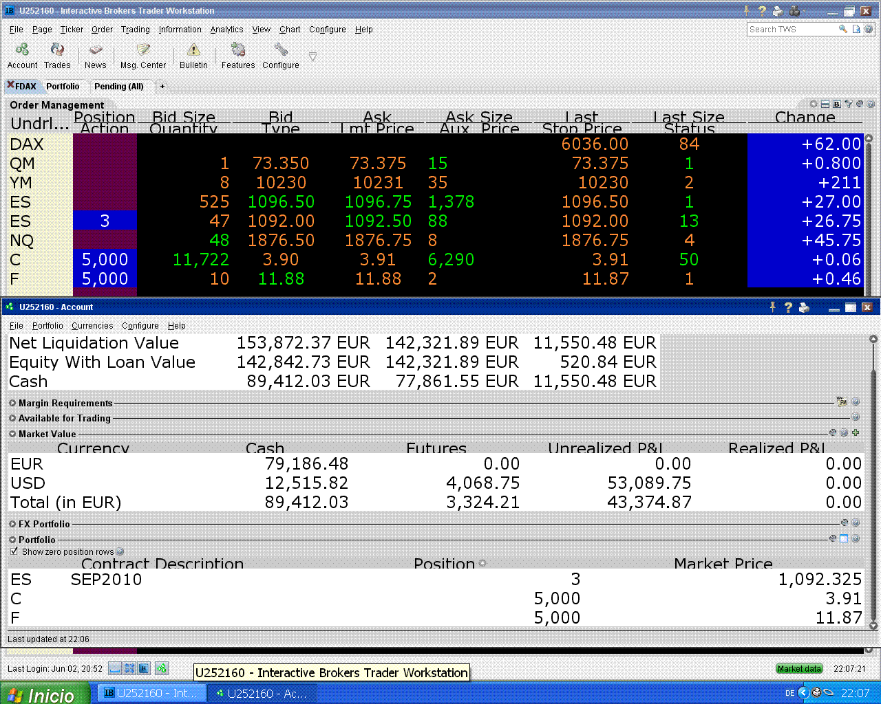The height and width of the screenshot is (704, 881).
Task: Expand the Available for Trading section
Action: (x=12, y=418)
